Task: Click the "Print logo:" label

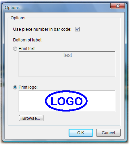Action: tap(28, 87)
